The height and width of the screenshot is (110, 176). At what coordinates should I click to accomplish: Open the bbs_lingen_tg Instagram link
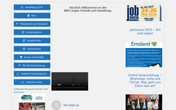point(71,105)
